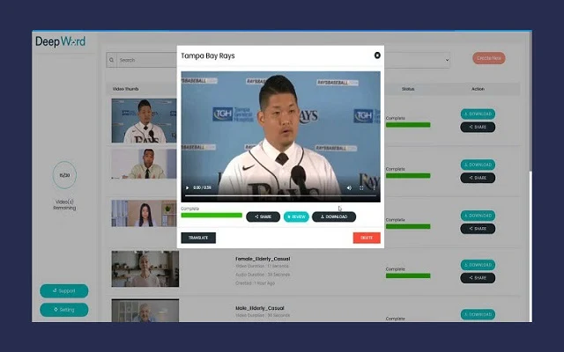Mute the video volume

click(x=349, y=187)
